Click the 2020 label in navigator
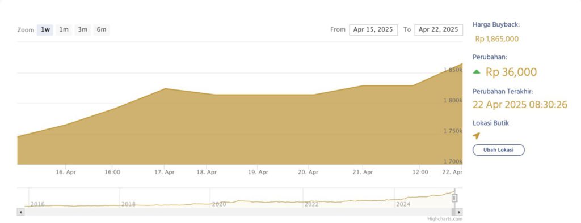The image size is (581, 223). 218,204
